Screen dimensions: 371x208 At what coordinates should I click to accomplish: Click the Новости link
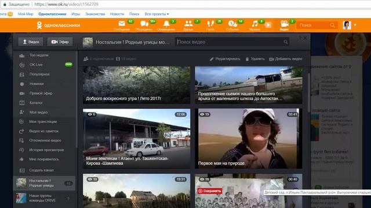pyautogui.click(x=117, y=14)
